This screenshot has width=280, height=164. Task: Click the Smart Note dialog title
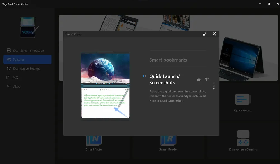73,34
